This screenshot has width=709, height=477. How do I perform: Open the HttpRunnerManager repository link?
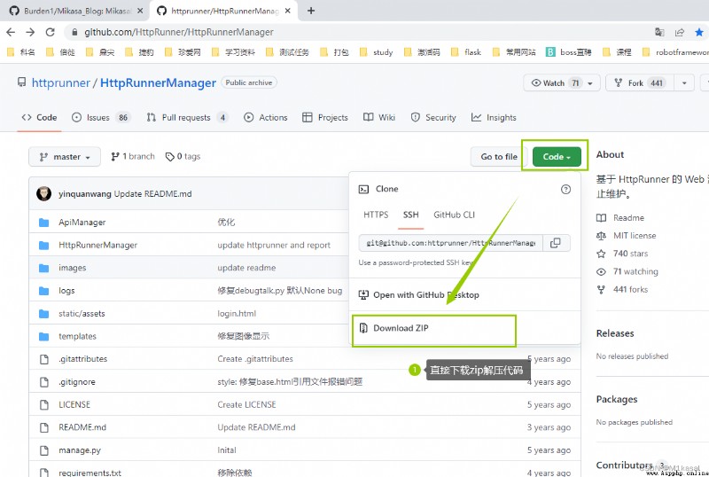click(158, 82)
